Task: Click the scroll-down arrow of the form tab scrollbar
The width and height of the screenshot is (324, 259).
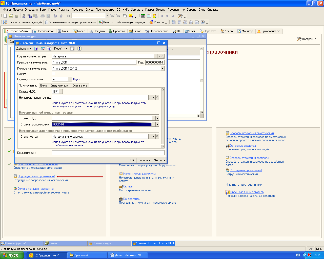Action: coord(163,146)
